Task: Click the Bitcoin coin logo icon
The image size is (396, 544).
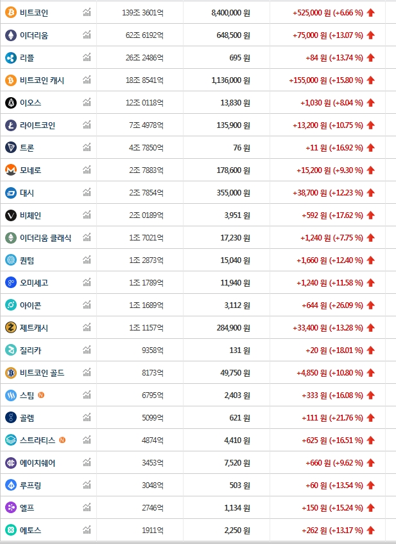Action: pyautogui.click(x=10, y=13)
